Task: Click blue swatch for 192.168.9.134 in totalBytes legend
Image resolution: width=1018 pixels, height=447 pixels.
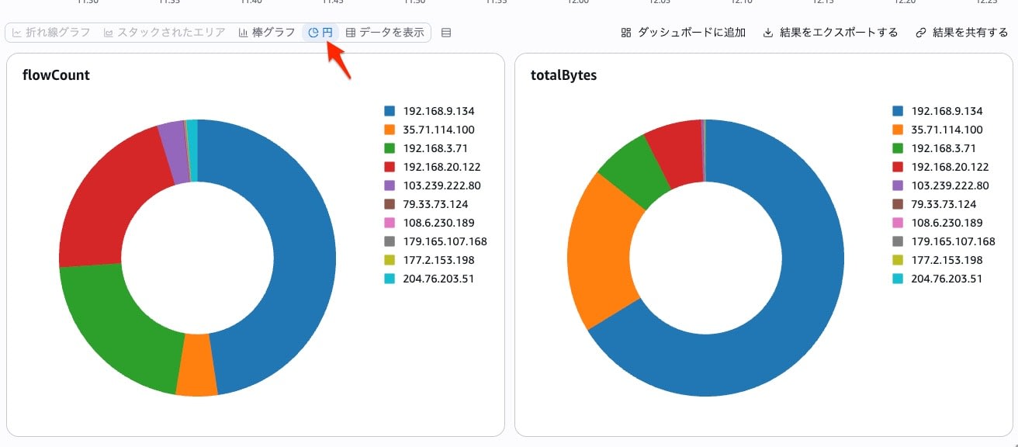Action: [898, 111]
